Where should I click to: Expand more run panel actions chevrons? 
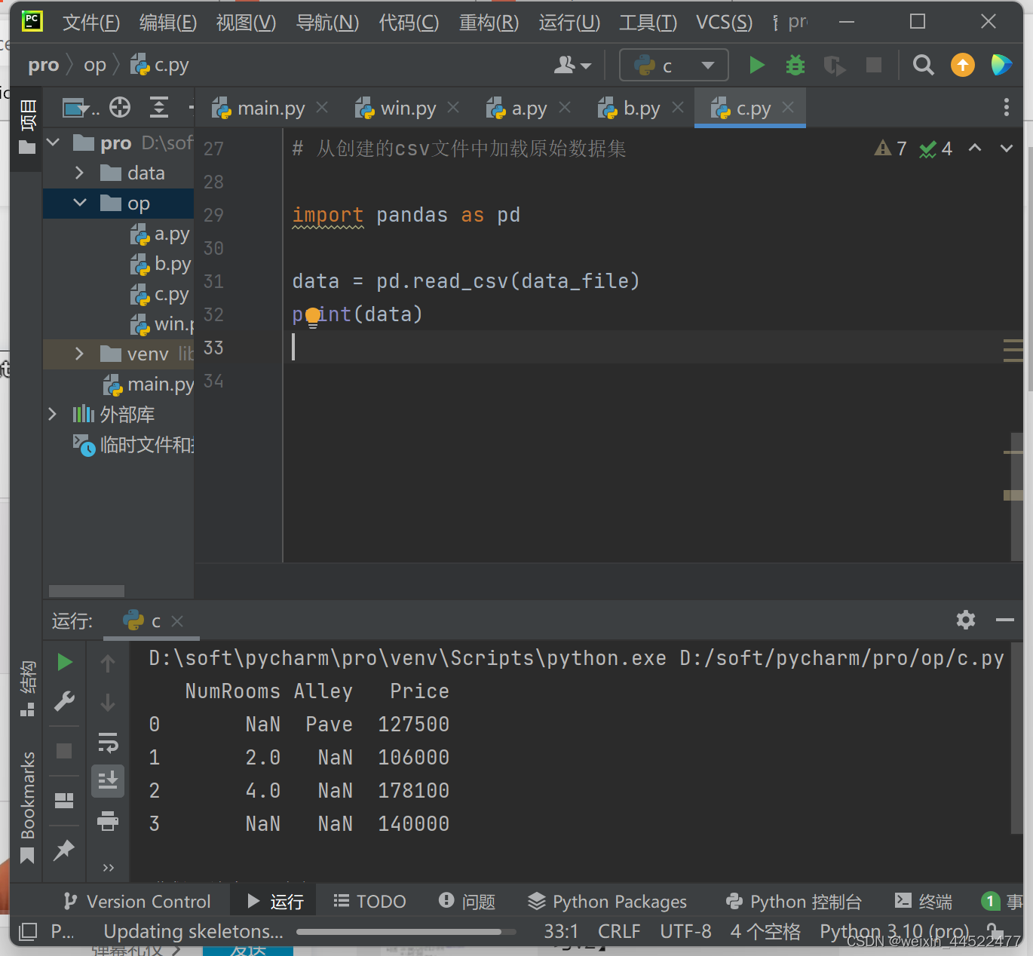point(108,868)
